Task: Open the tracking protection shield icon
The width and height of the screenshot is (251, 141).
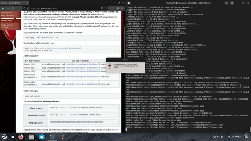Action: [x=24, y=8]
